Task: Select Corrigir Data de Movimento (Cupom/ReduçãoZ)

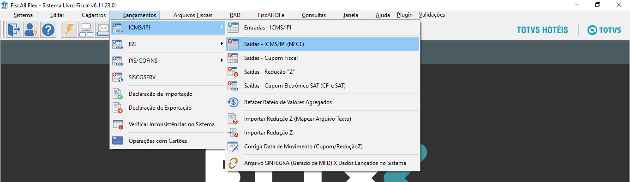Action: point(323,147)
